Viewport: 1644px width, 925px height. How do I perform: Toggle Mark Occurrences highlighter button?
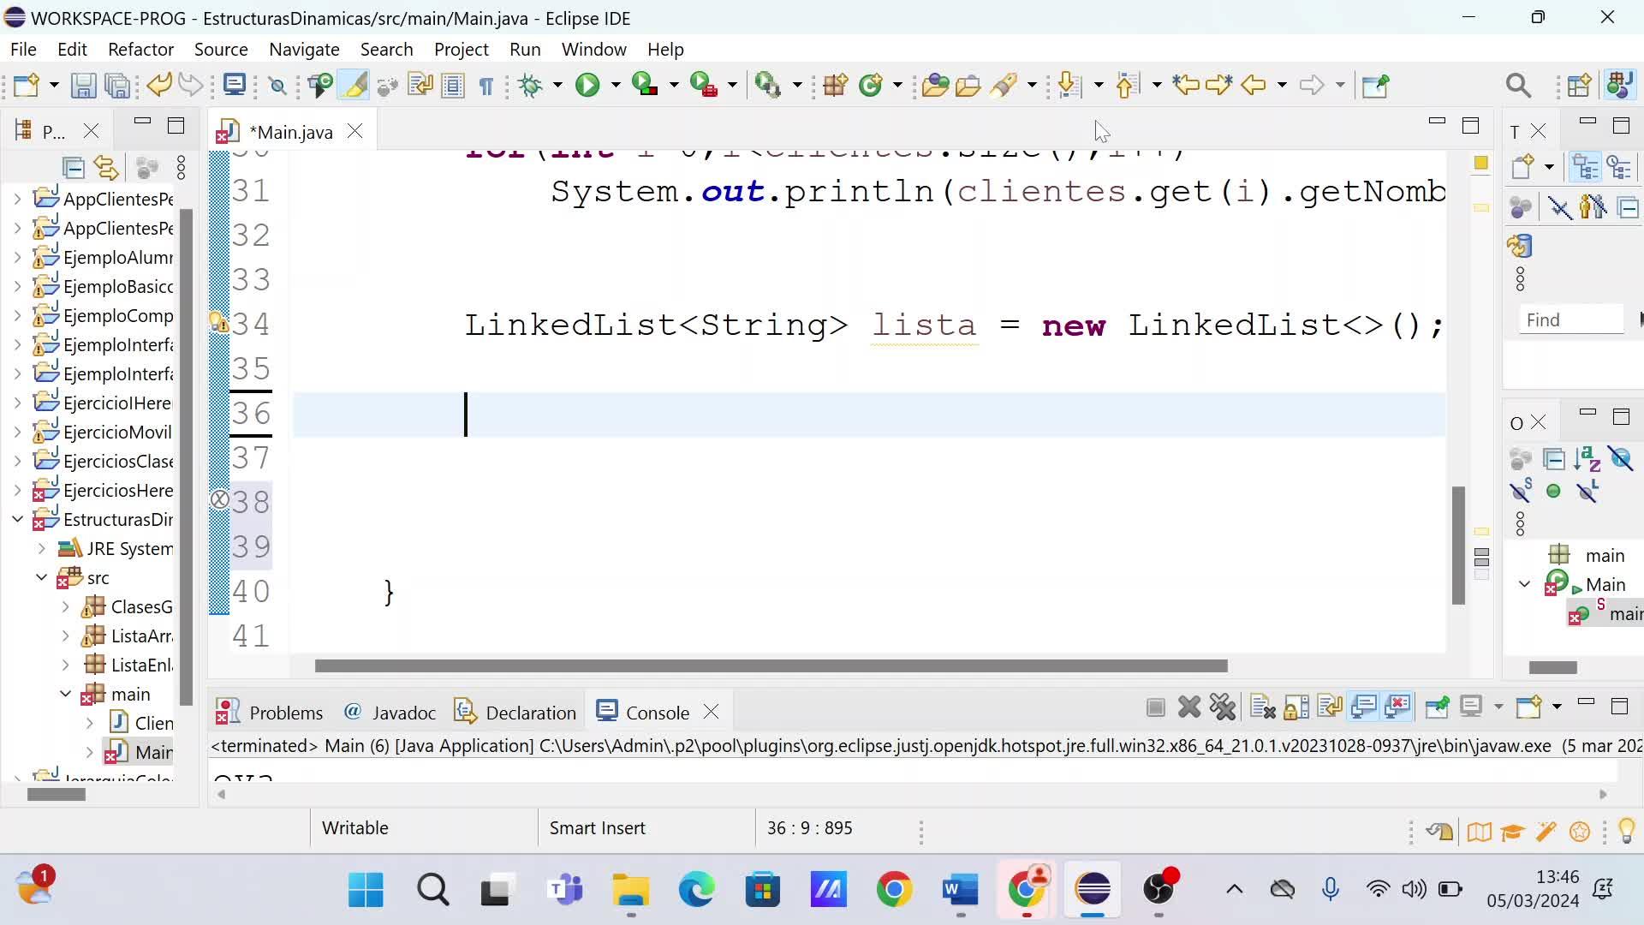(x=354, y=85)
